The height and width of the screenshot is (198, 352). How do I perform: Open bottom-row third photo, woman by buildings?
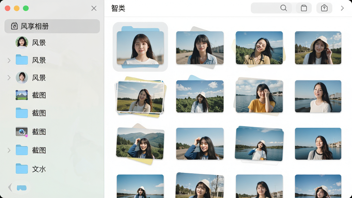pyautogui.click(x=259, y=186)
